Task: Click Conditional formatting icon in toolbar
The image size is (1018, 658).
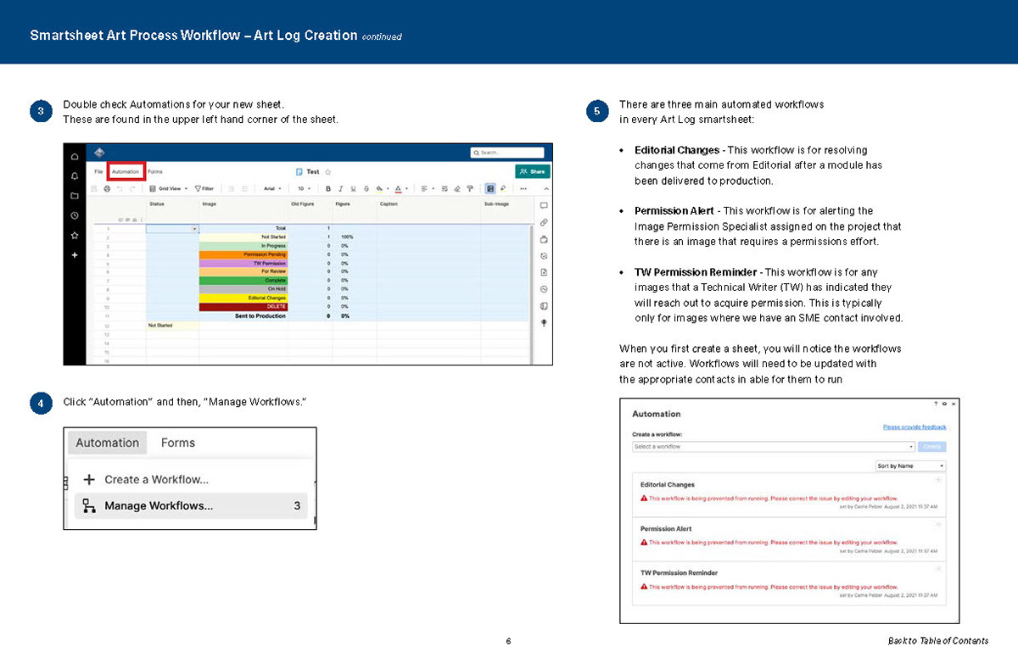Action: coord(490,188)
